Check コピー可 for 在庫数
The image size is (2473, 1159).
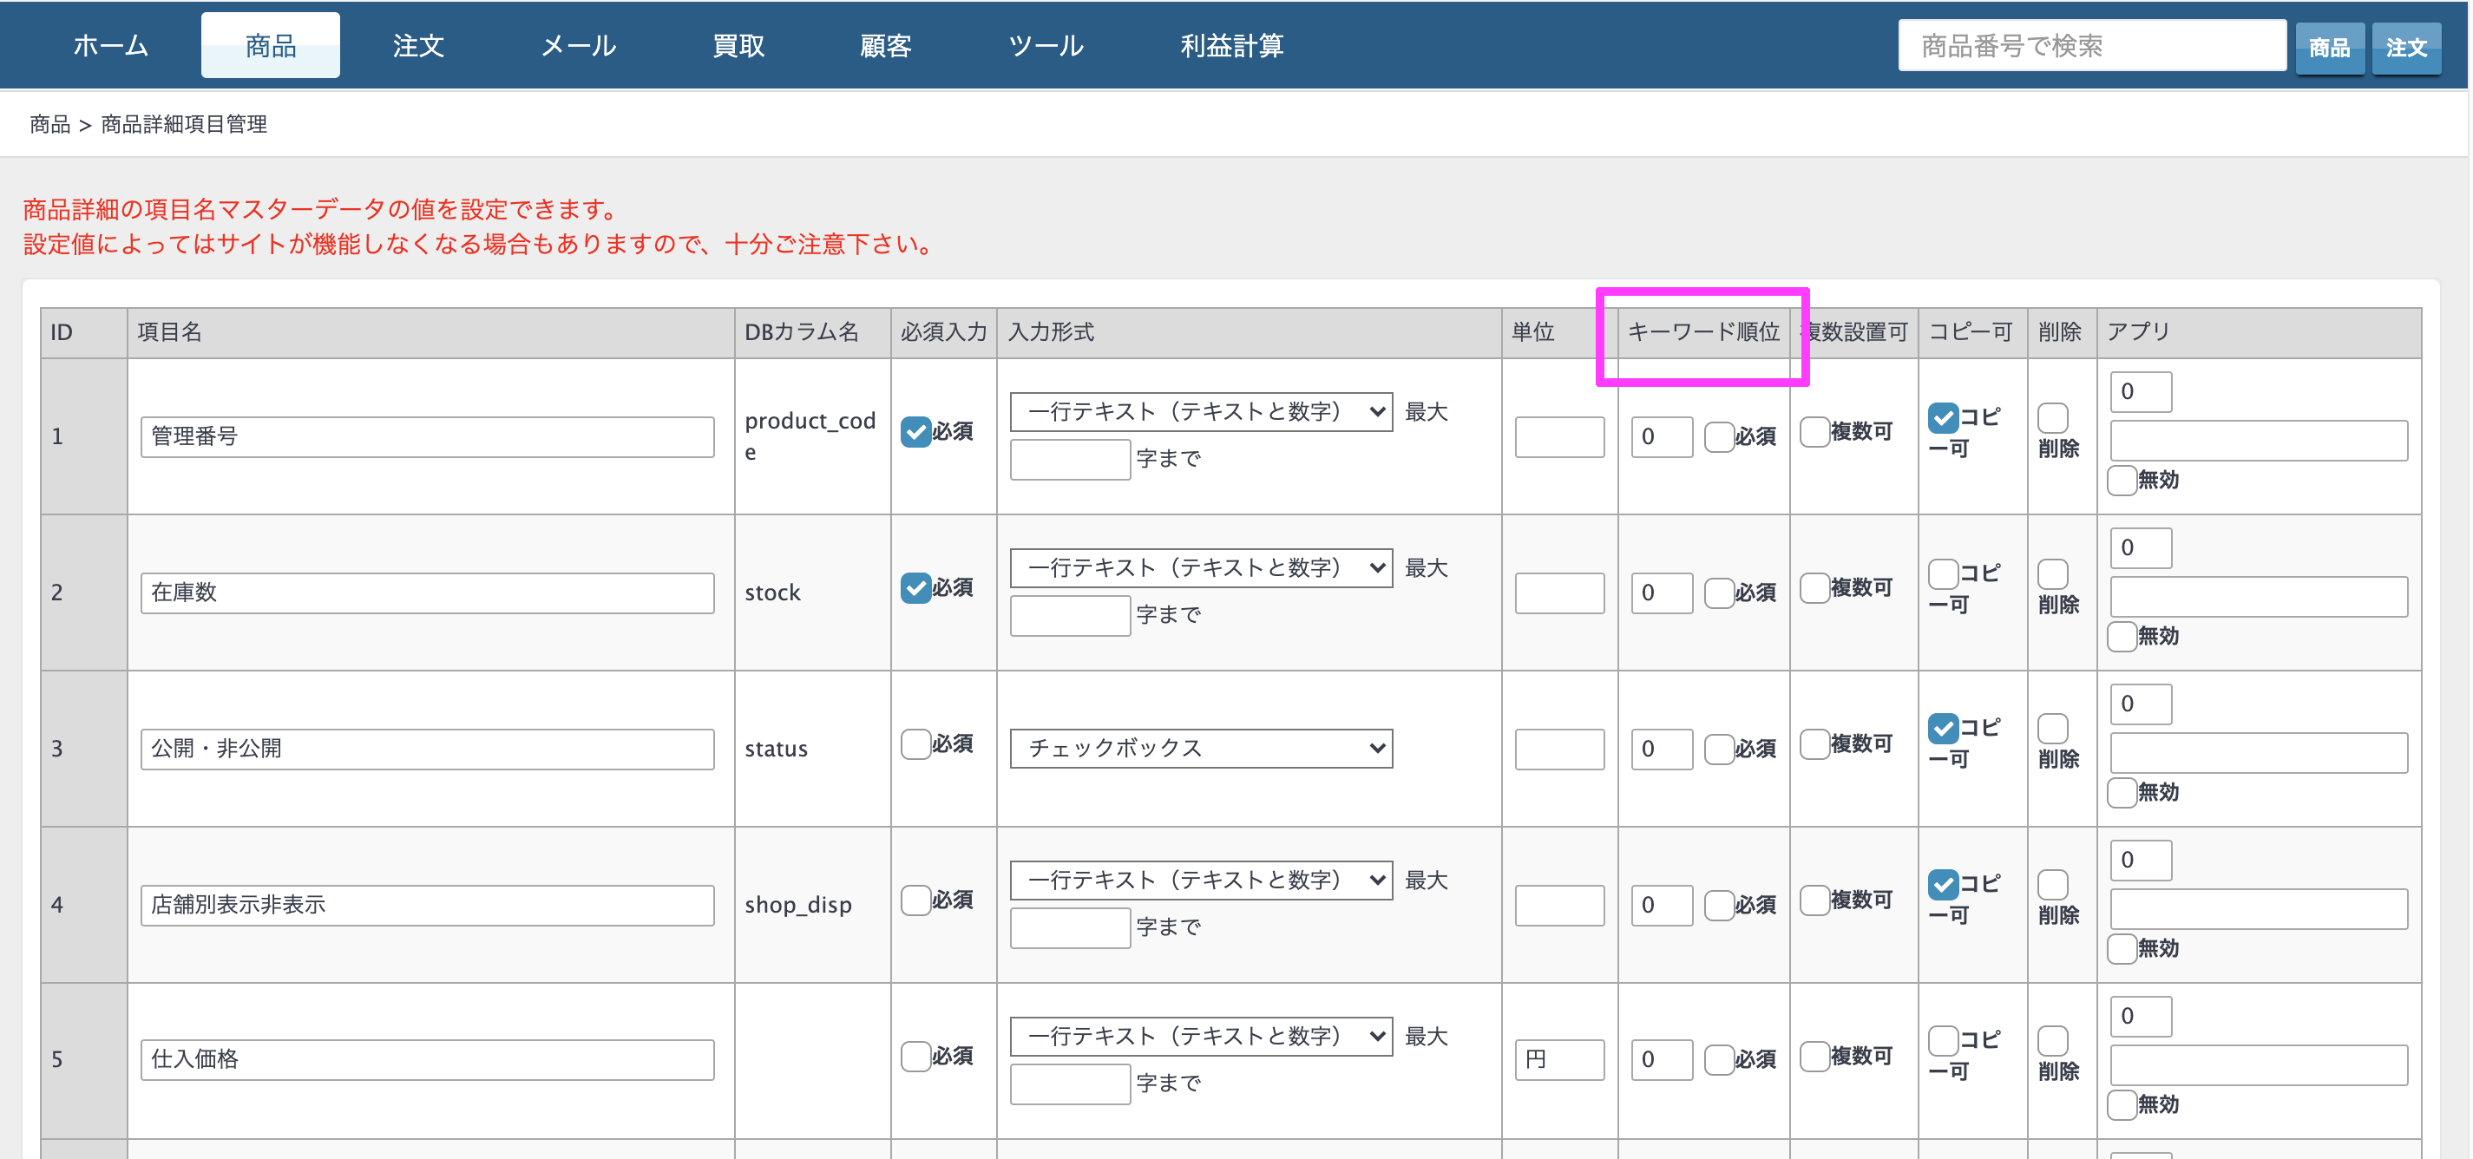1943,573
